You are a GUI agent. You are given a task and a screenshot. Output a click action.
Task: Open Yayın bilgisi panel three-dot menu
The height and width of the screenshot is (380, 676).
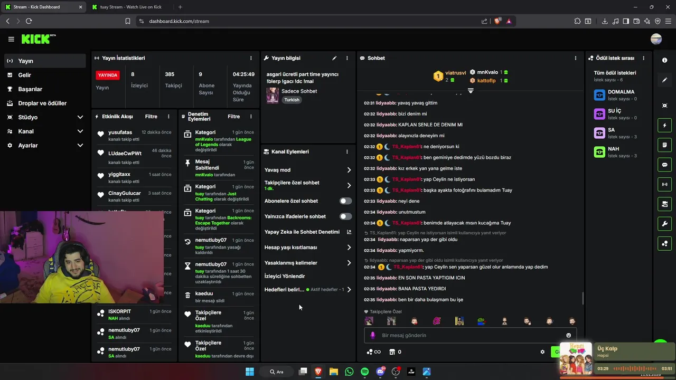pos(347,58)
